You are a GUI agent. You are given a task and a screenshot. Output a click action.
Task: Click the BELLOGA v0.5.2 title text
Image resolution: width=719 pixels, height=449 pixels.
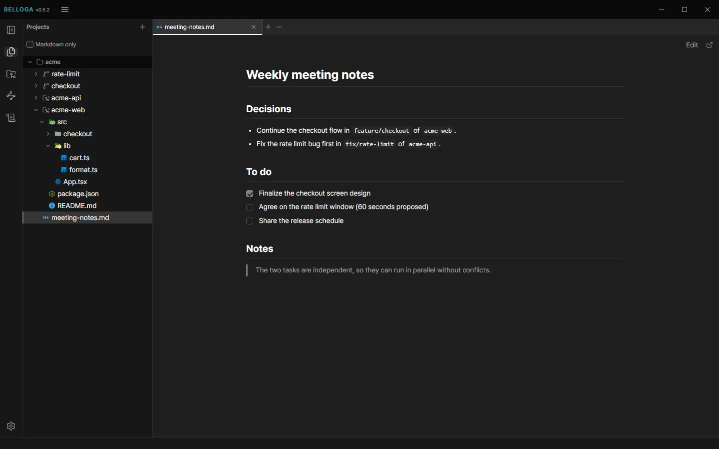tap(27, 9)
